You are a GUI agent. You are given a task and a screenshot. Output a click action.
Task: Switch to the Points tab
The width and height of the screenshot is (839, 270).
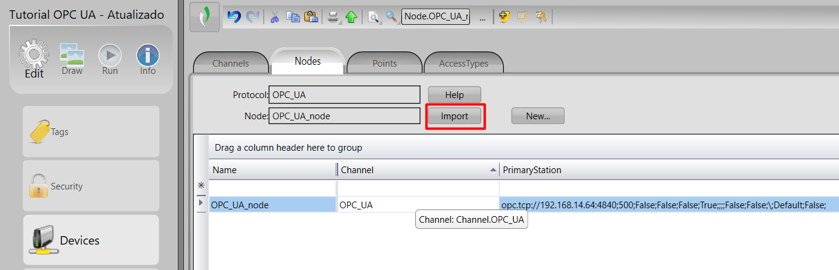(x=384, y=63)
